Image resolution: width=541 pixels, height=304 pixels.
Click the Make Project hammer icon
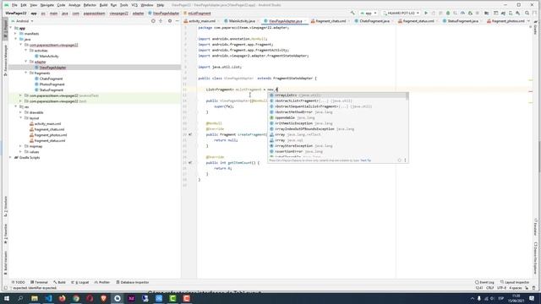click(352, 14)
